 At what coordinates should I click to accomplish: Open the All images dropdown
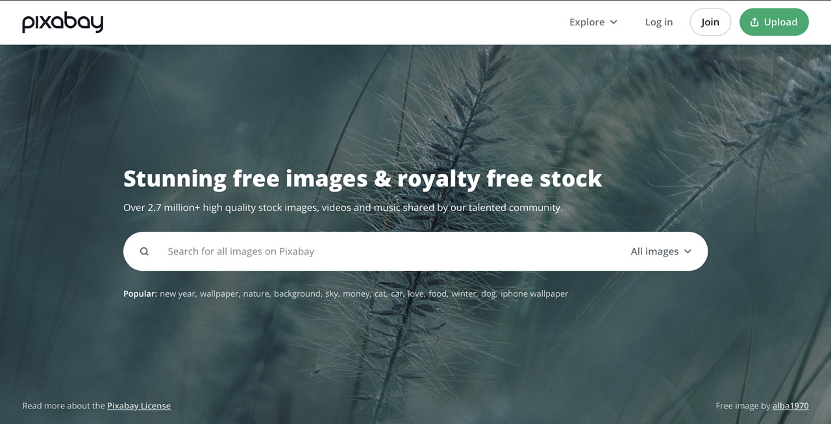click(x=661, y=251)
